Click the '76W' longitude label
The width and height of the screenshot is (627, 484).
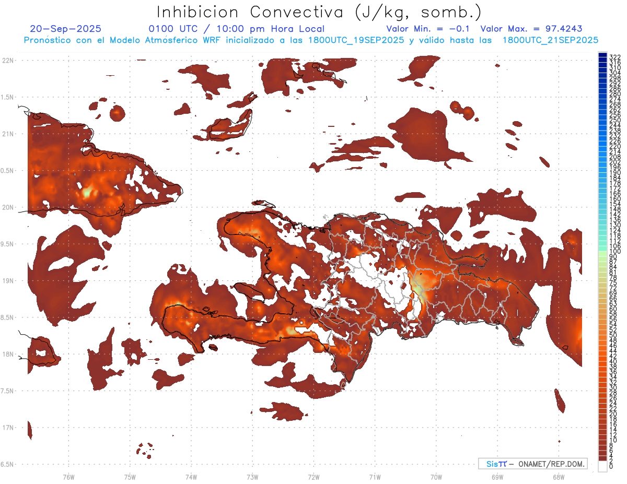pyautogui.click(x=68, y=477)
